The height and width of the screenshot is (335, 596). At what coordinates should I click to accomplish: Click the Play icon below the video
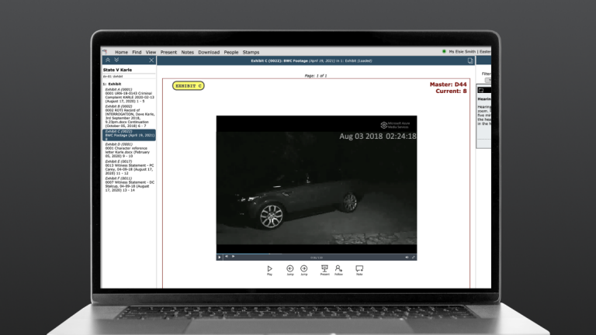pos(269,268)
